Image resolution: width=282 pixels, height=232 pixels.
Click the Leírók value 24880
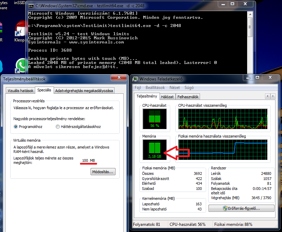[x=266, y=173]
